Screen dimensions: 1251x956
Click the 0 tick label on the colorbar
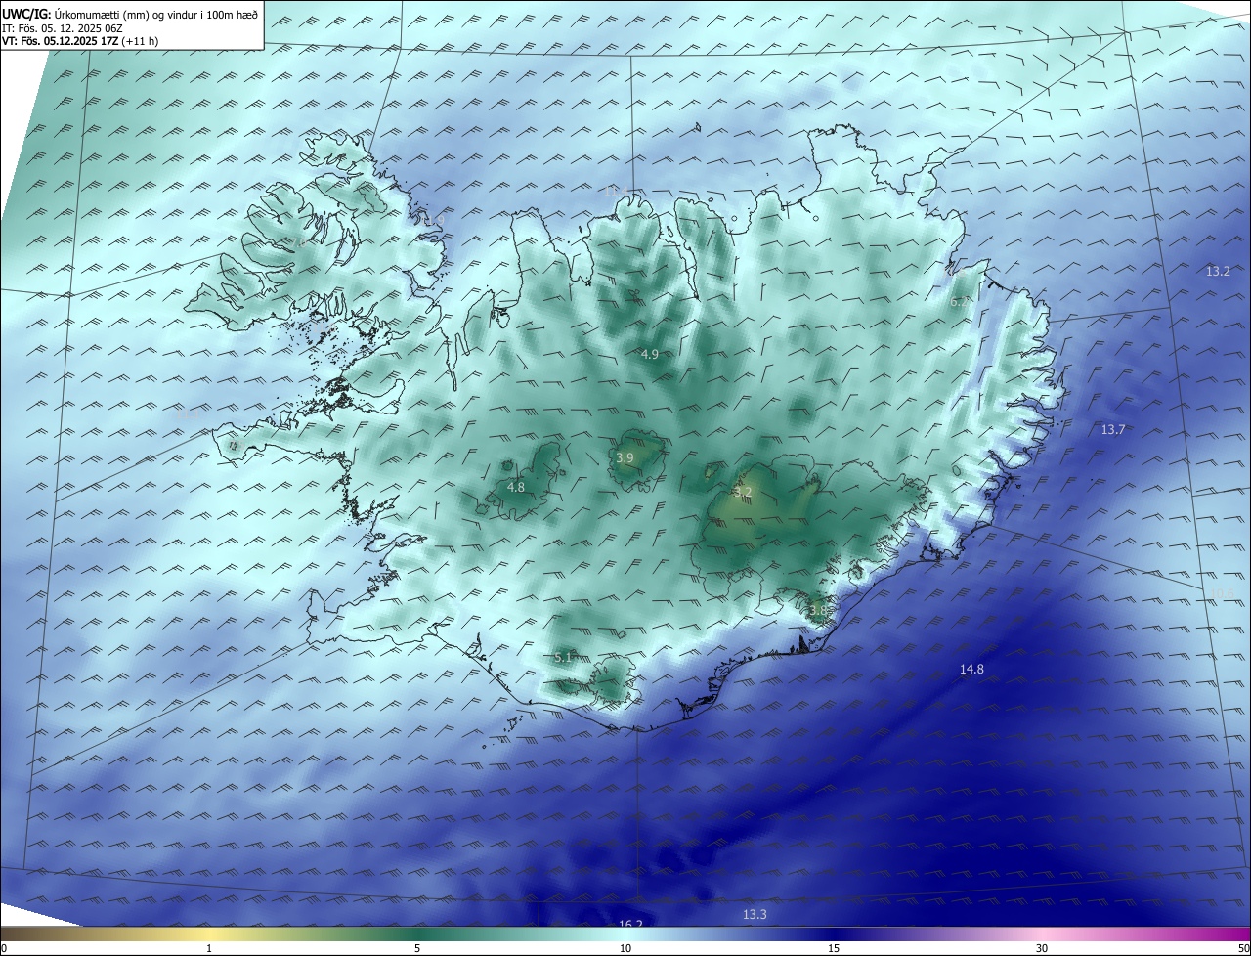pyautogui.click(x=4, y=949)
